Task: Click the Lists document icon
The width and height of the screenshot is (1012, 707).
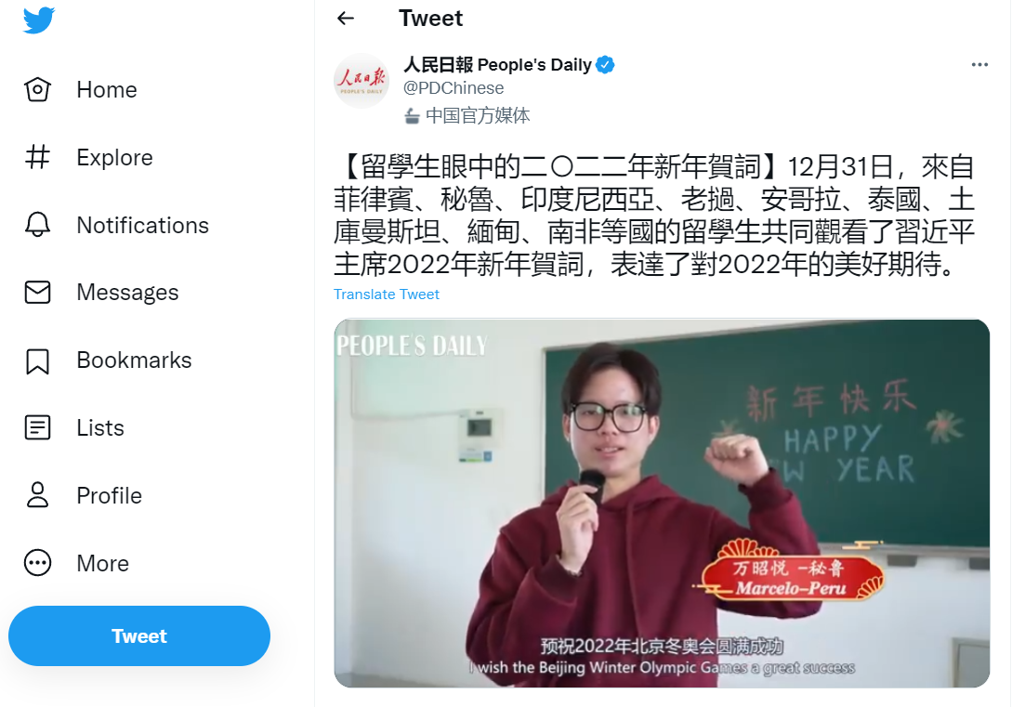Action: (37, 427)
